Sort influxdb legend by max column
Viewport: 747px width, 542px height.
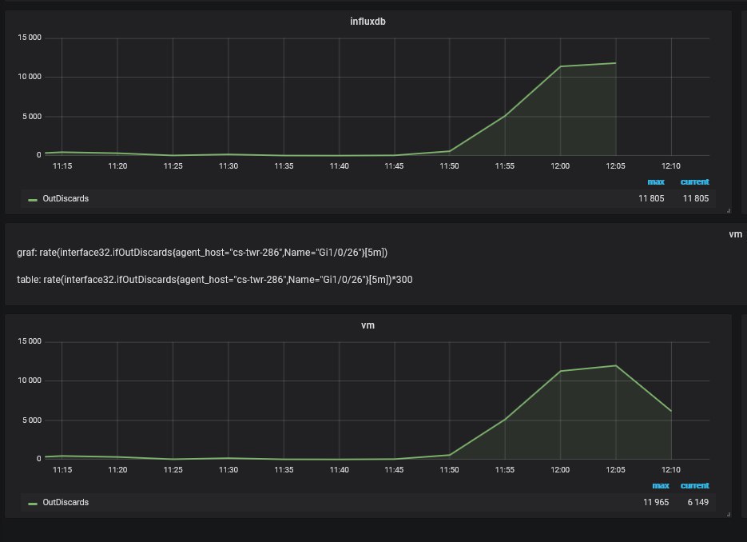click(656, 181)
